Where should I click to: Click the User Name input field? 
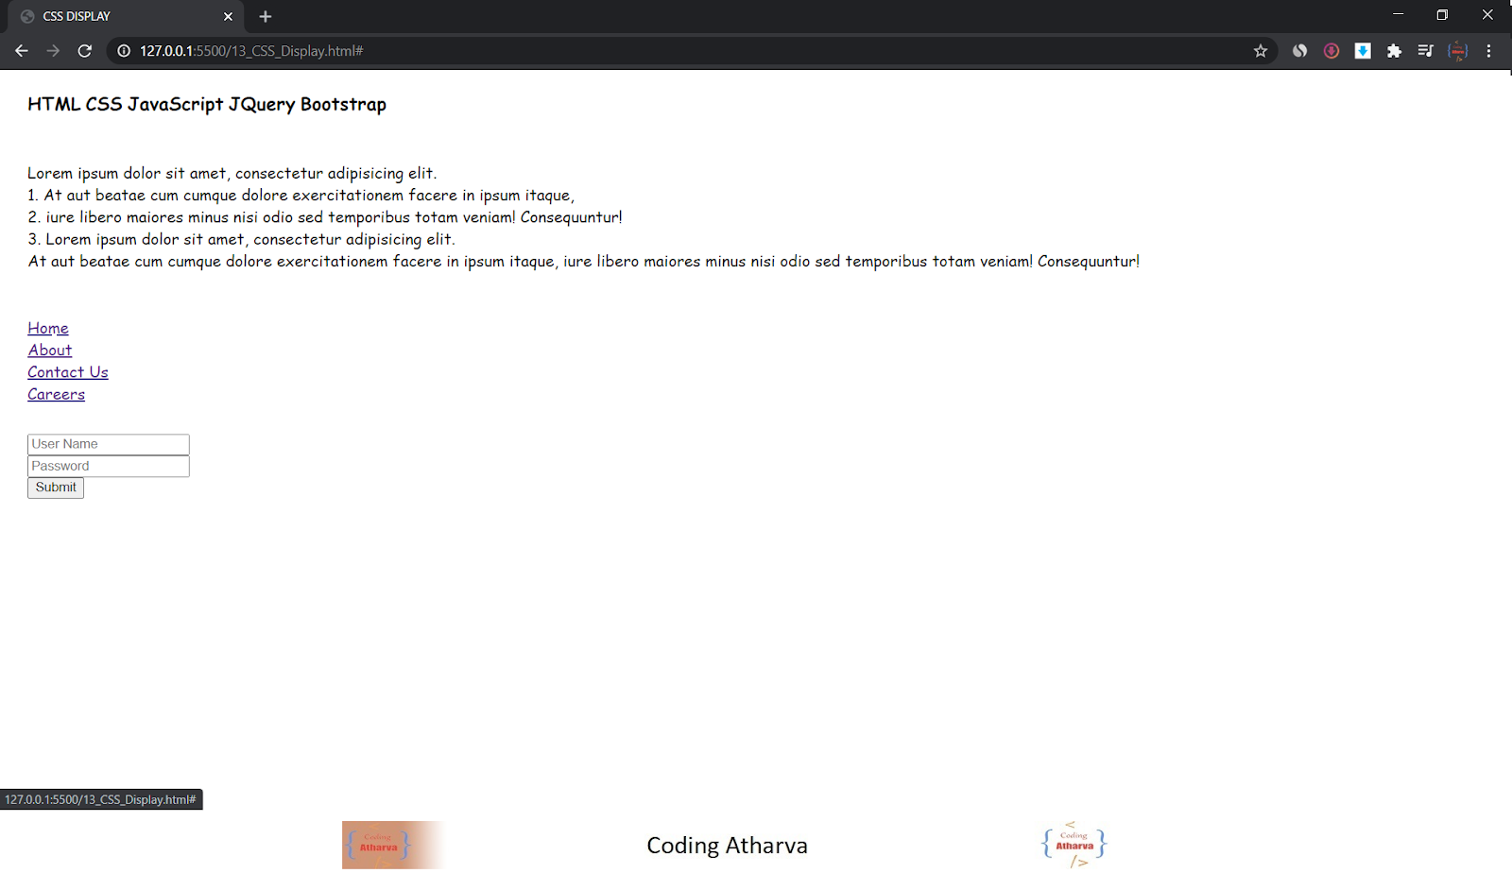click(x=108, y=443)
